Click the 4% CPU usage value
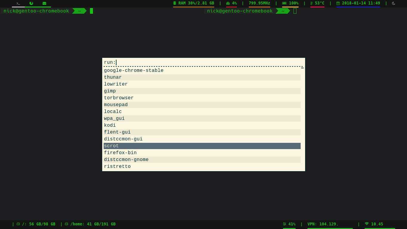This screenshot has height=229, width=407. pos(234,3)
